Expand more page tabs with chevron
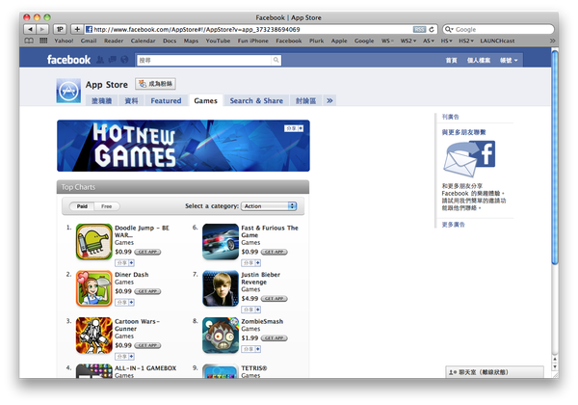Viewport: 578px width, 405px height. click(x=329, y=100)
